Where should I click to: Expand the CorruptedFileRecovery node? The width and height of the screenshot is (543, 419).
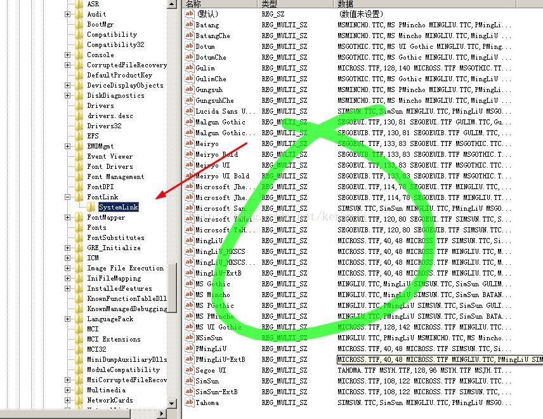click(67, 65)
